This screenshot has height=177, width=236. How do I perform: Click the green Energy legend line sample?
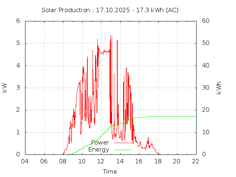[x=123, y=150]
